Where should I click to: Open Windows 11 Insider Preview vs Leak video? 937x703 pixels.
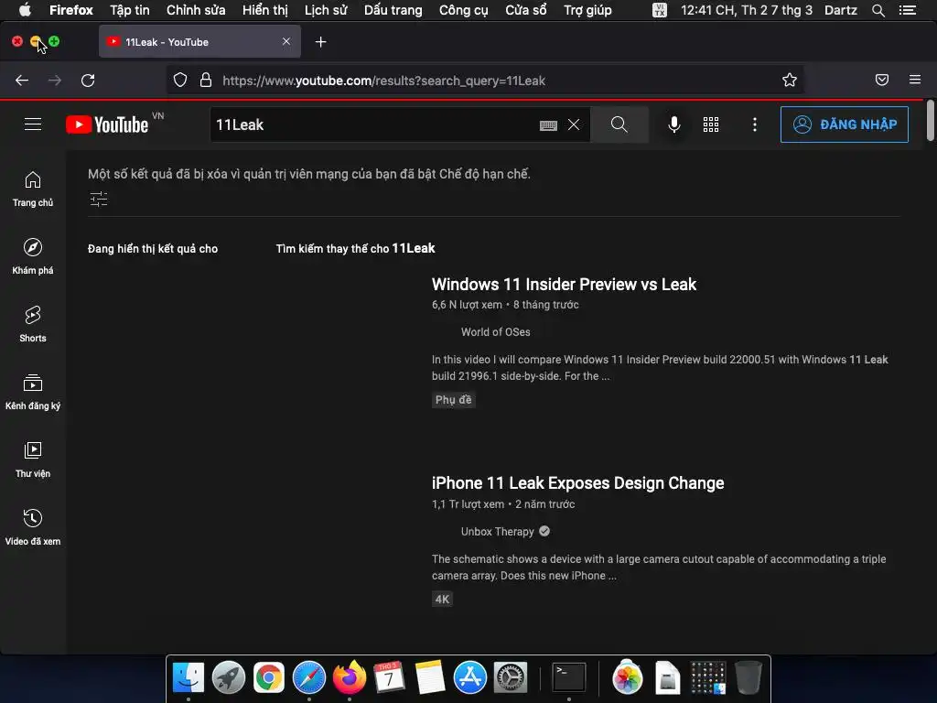click(x=564, y=285)
